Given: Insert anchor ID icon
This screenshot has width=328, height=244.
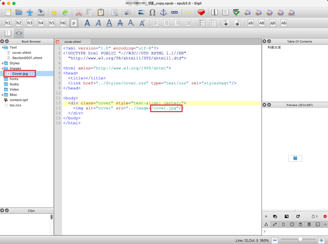Looking at the screenshot, I should pyautogui.click(x=163, y=12).
